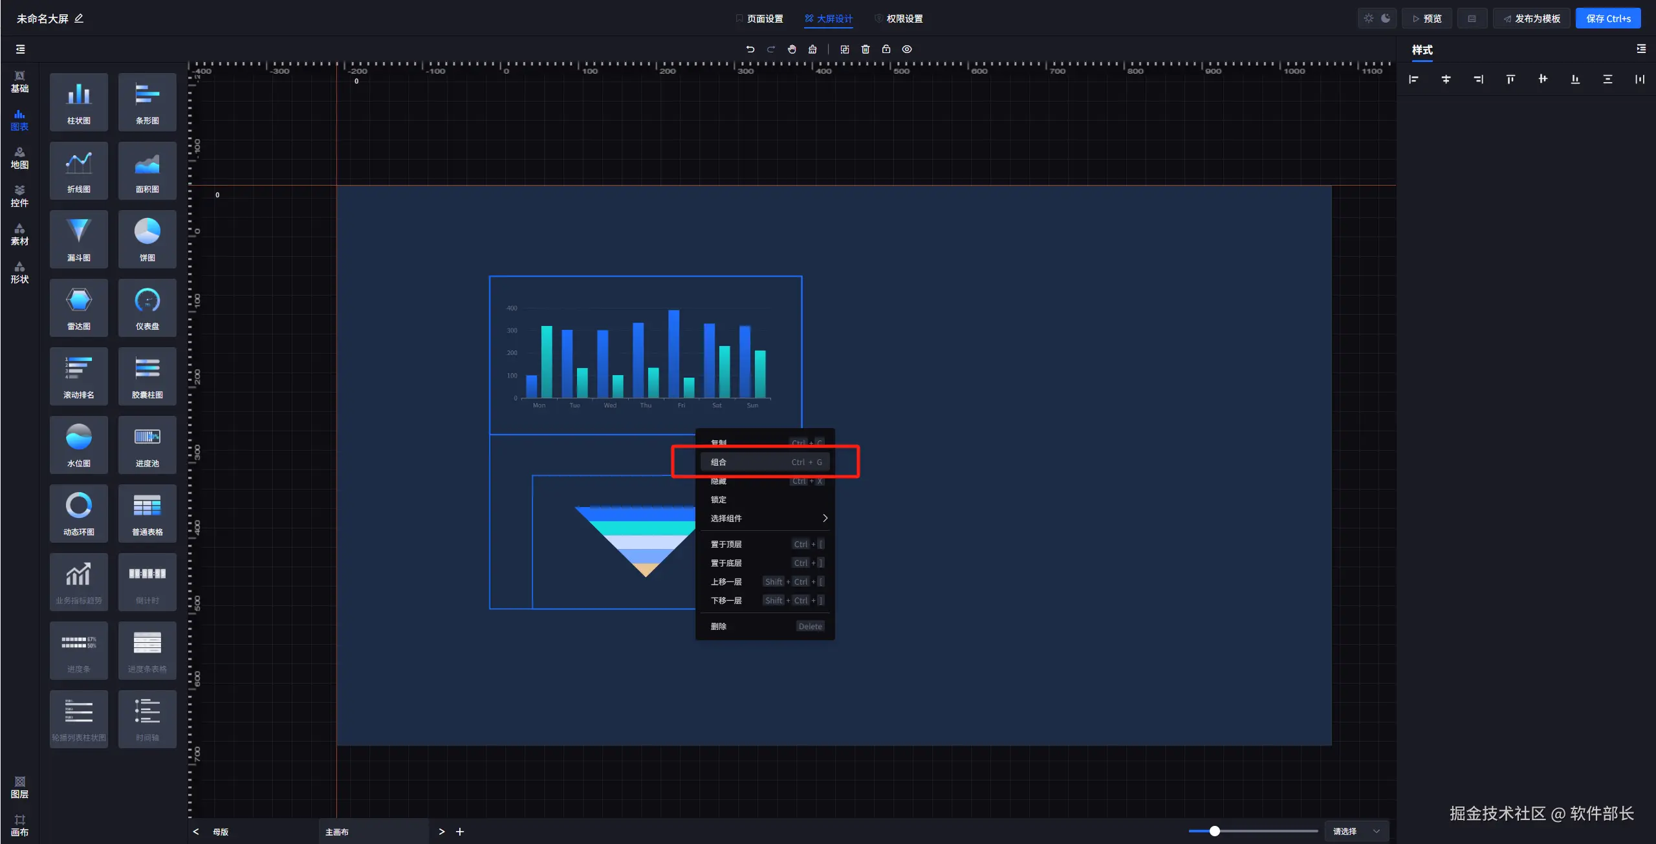Open the 请选择 zoom dropdown
Screen dimensions: 1656x844
point(1356,831)
